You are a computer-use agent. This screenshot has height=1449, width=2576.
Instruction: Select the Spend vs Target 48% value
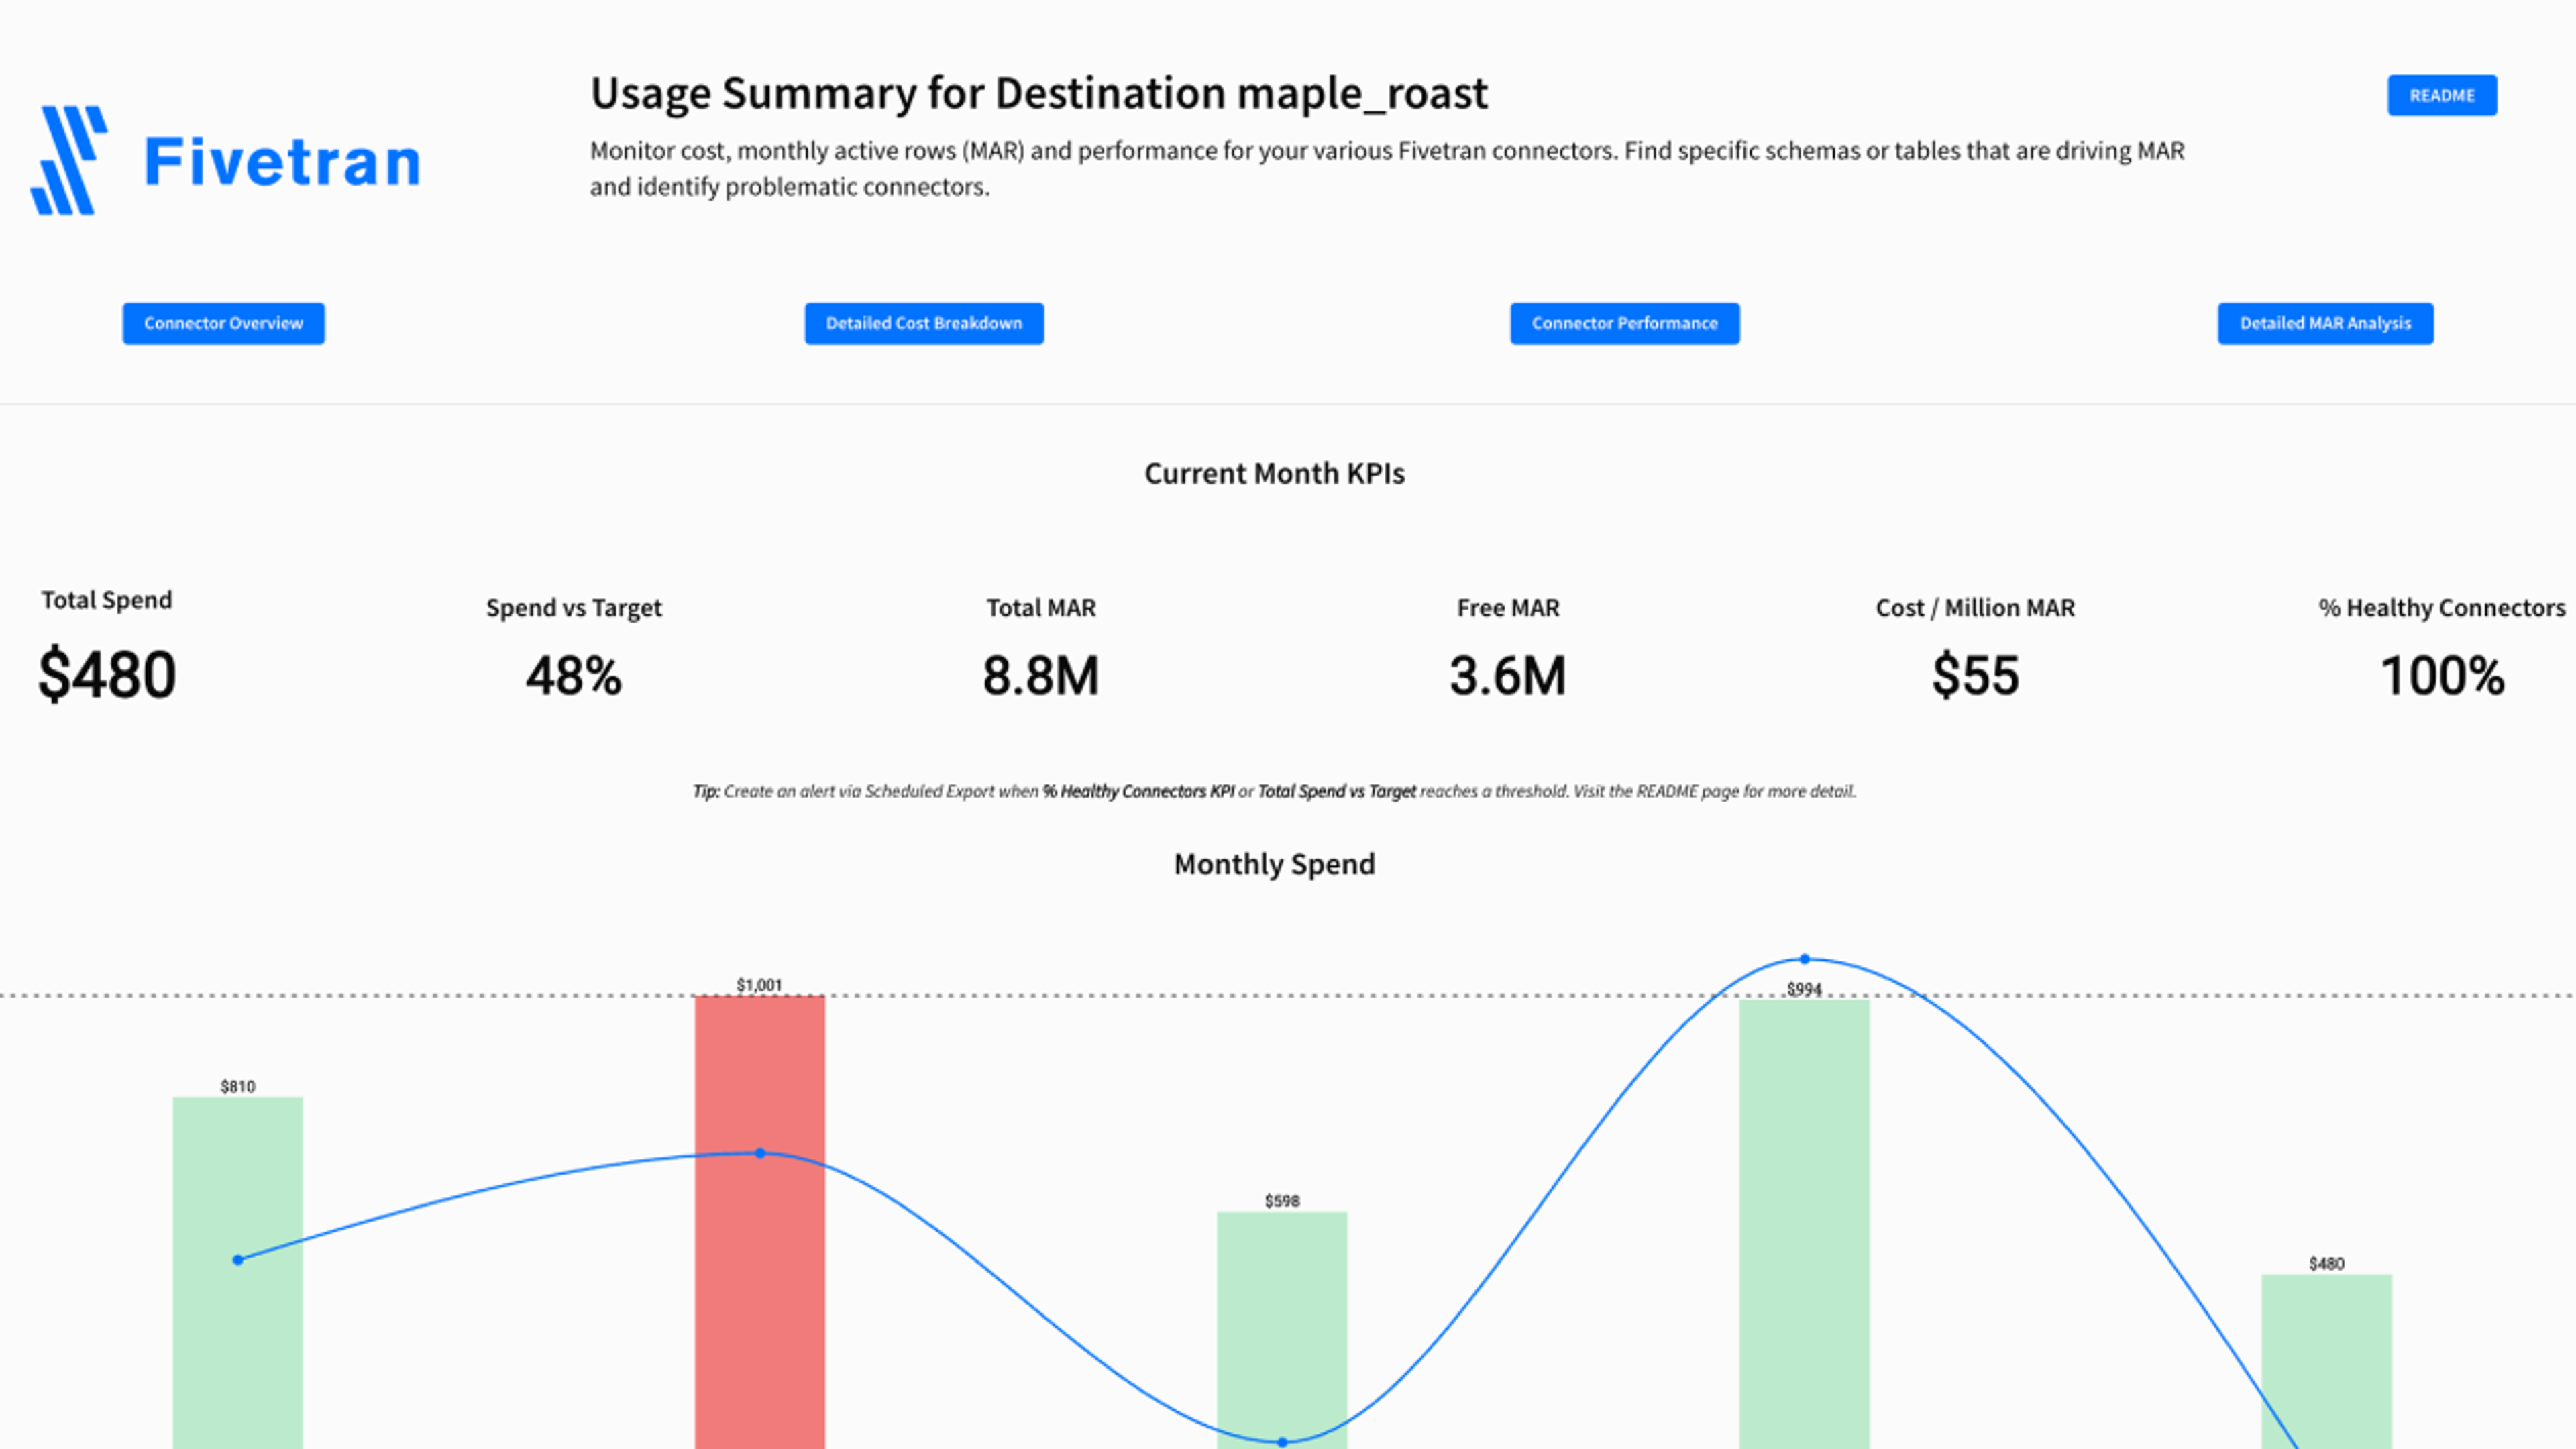pos(573,676)
